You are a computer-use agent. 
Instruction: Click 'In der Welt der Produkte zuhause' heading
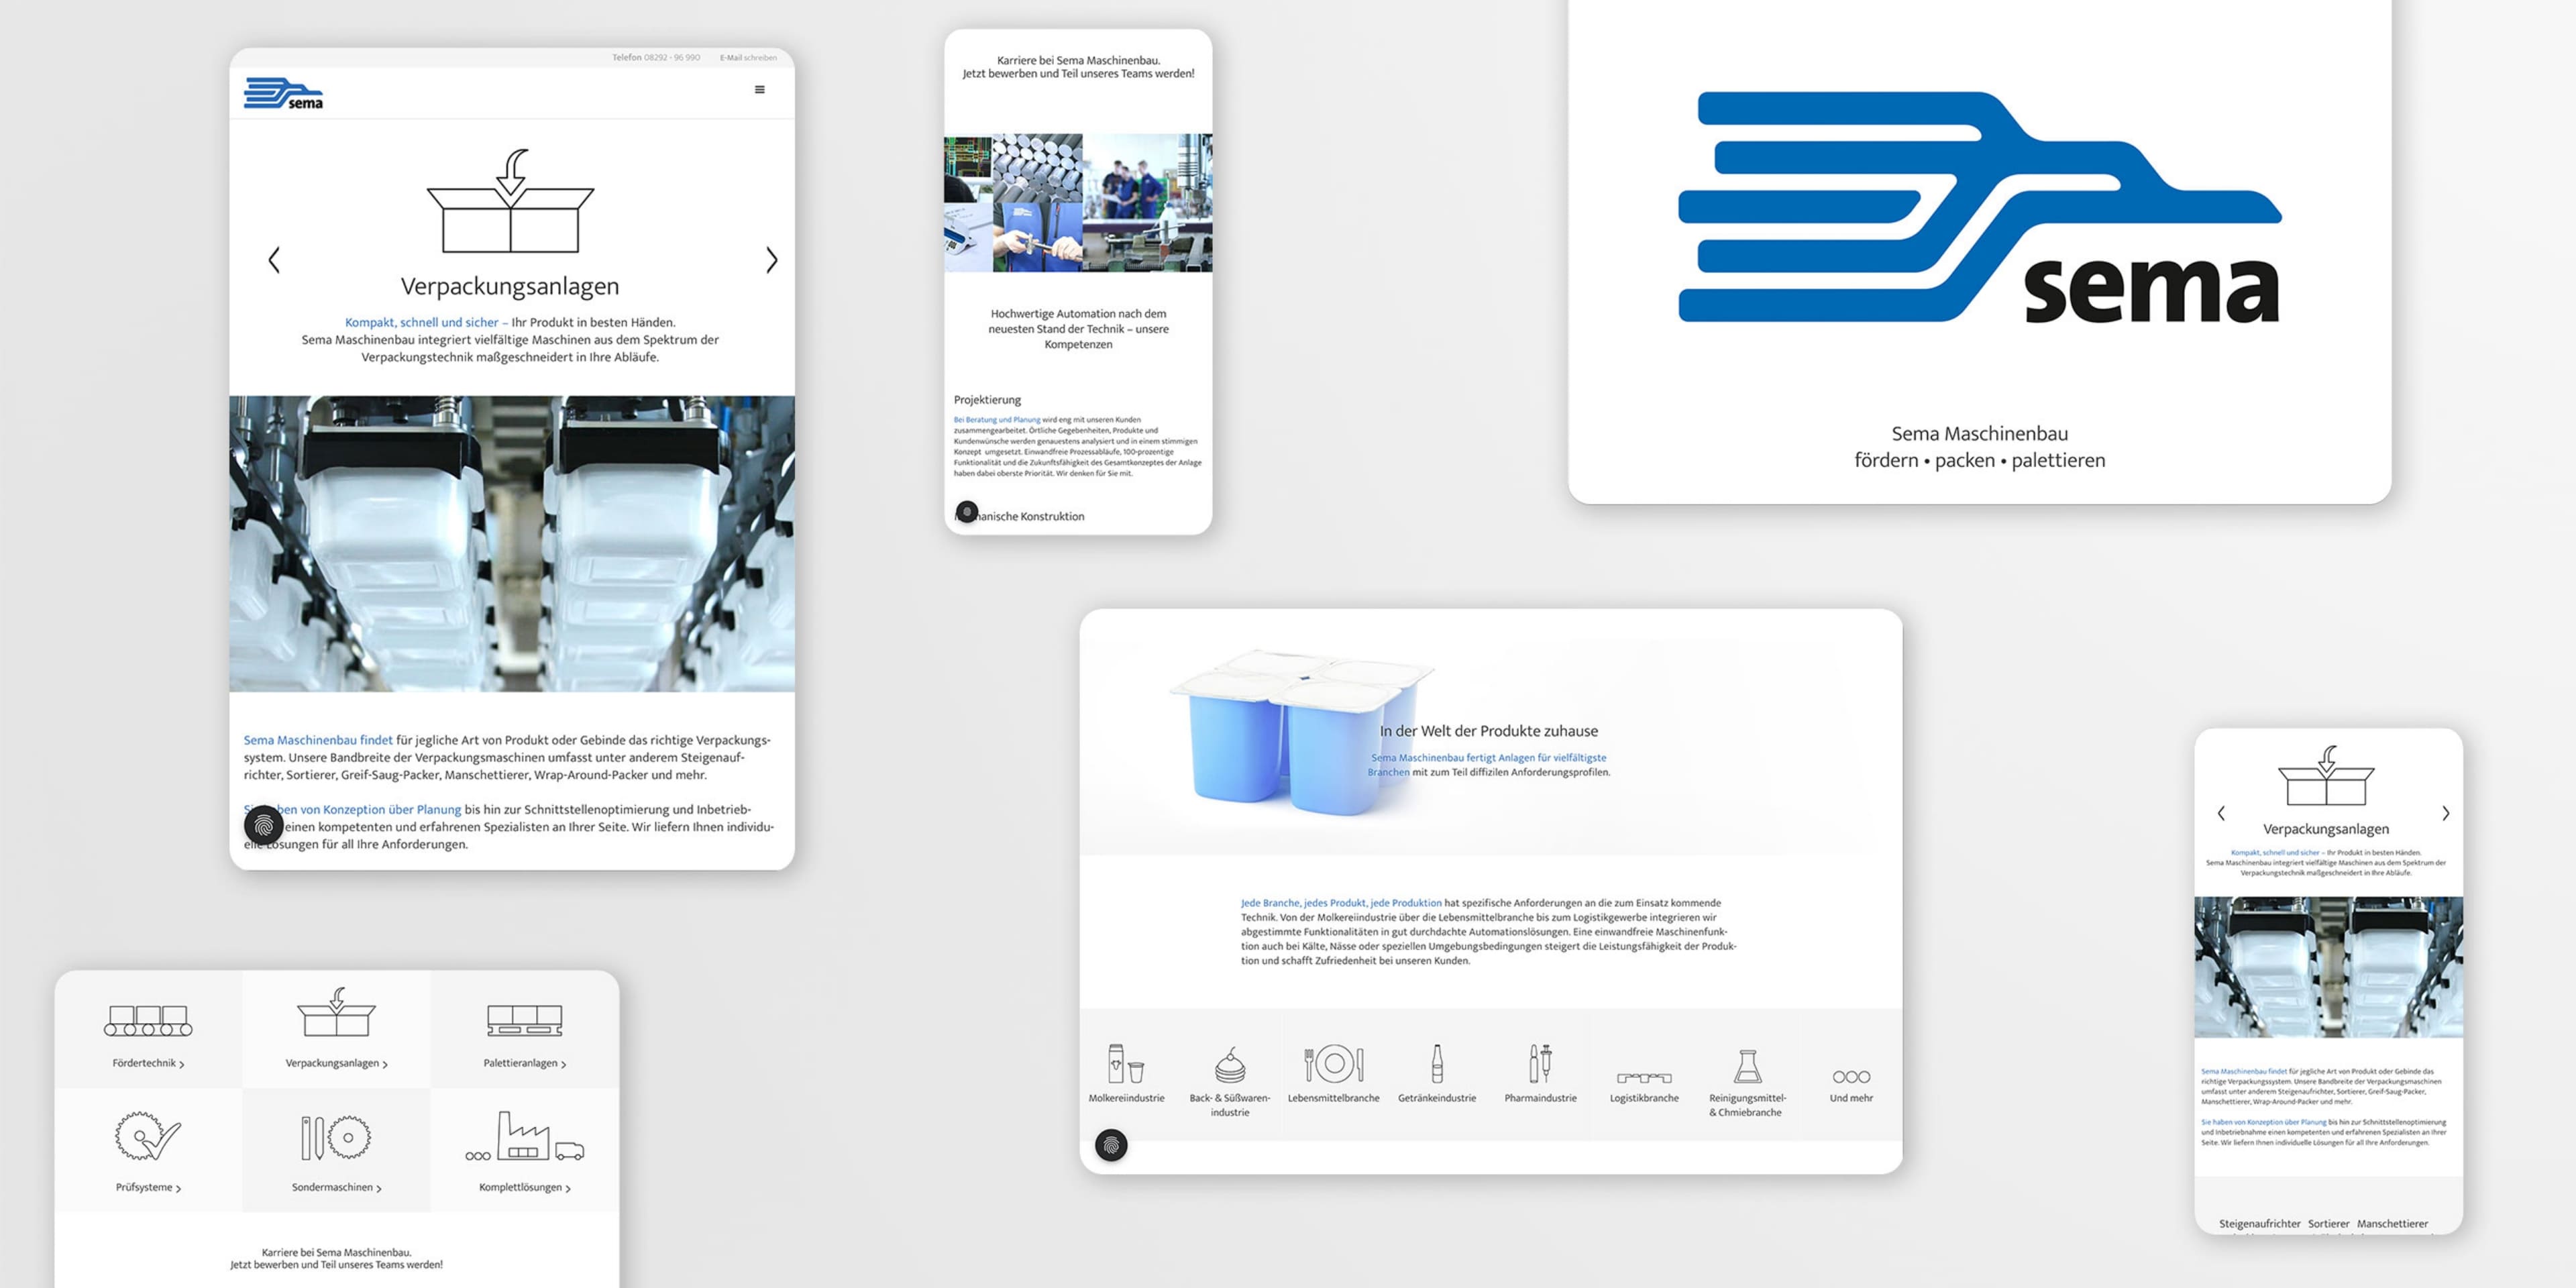point(1488,731)
